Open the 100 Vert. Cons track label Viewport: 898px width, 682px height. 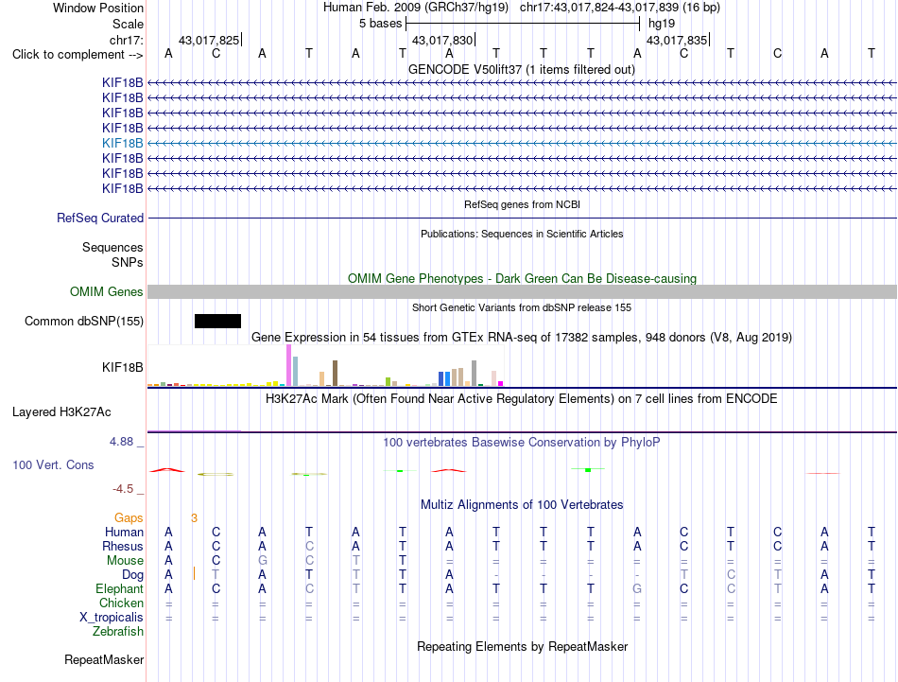(53, 464)
